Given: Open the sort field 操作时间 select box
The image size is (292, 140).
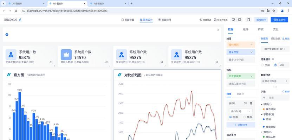Looking at the screenshot, I should point(241,111).
